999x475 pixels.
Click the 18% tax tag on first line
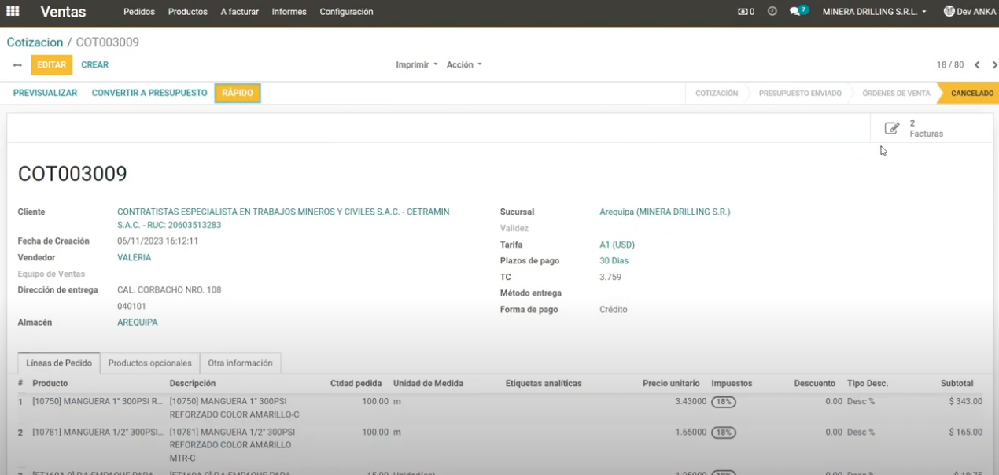(723, 402)
